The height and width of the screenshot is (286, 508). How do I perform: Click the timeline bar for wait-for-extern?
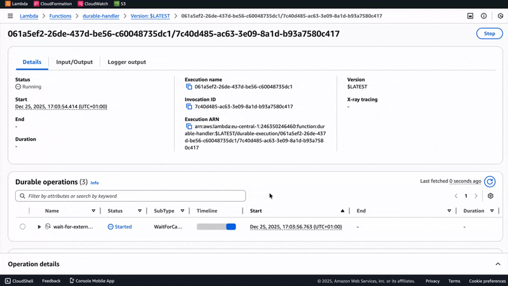pyautogui.click(x=217, y=227)
